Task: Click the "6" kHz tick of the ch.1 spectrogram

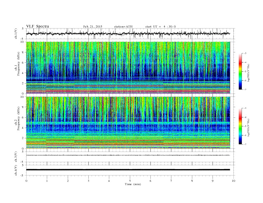Action: pyautogui.click(x=23, y=63)
